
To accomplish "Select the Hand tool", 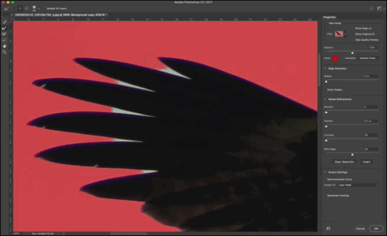I will coord(4,46).
